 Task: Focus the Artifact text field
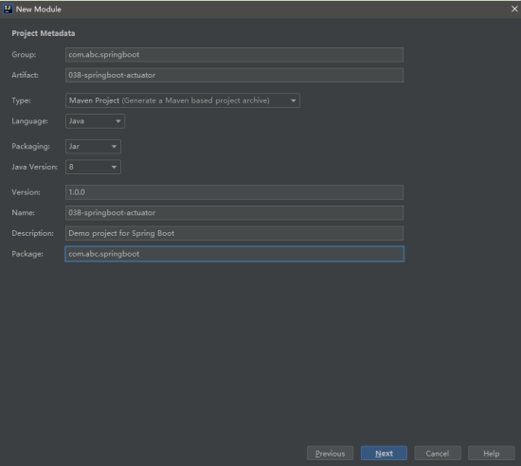click(x=234, y=75)
